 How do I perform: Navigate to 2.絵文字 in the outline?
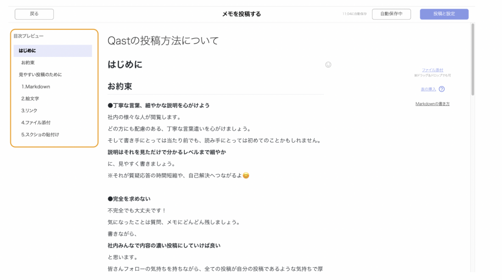pos(30,99)
